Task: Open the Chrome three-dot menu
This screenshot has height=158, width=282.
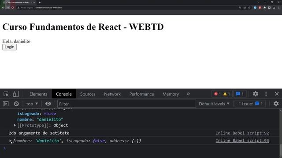Action: [279, 8]
